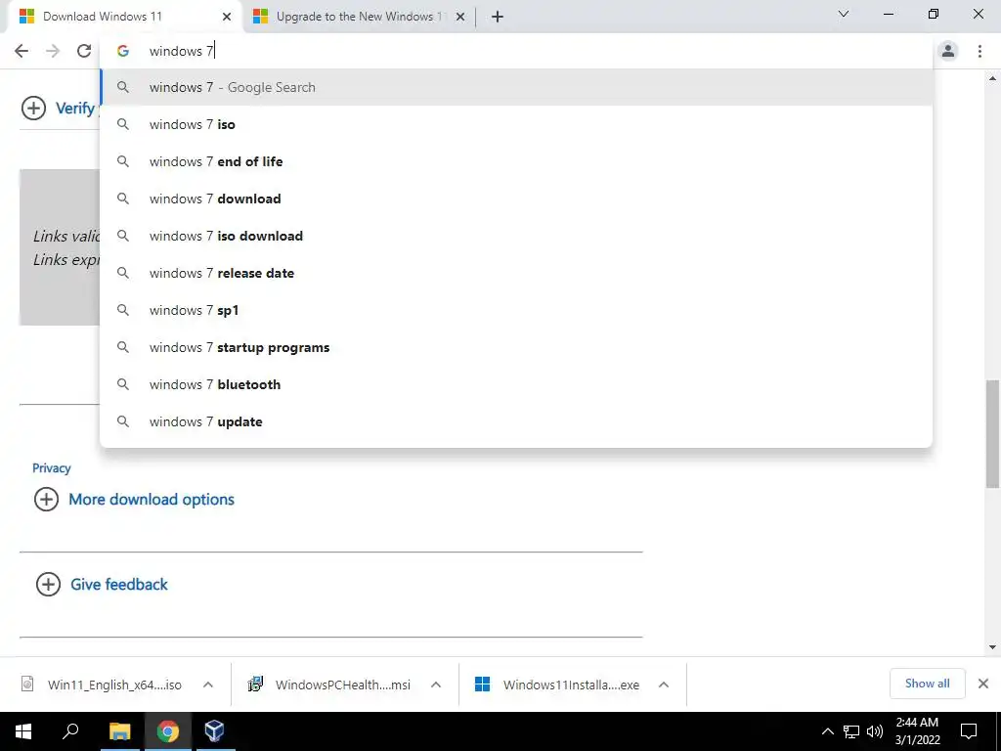
Task: Select the 'windows 7 download' suggestion
Action: (516, 199)
